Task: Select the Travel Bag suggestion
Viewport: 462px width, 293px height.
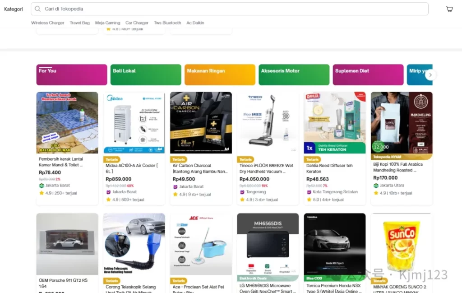Action: coord(79,23)
